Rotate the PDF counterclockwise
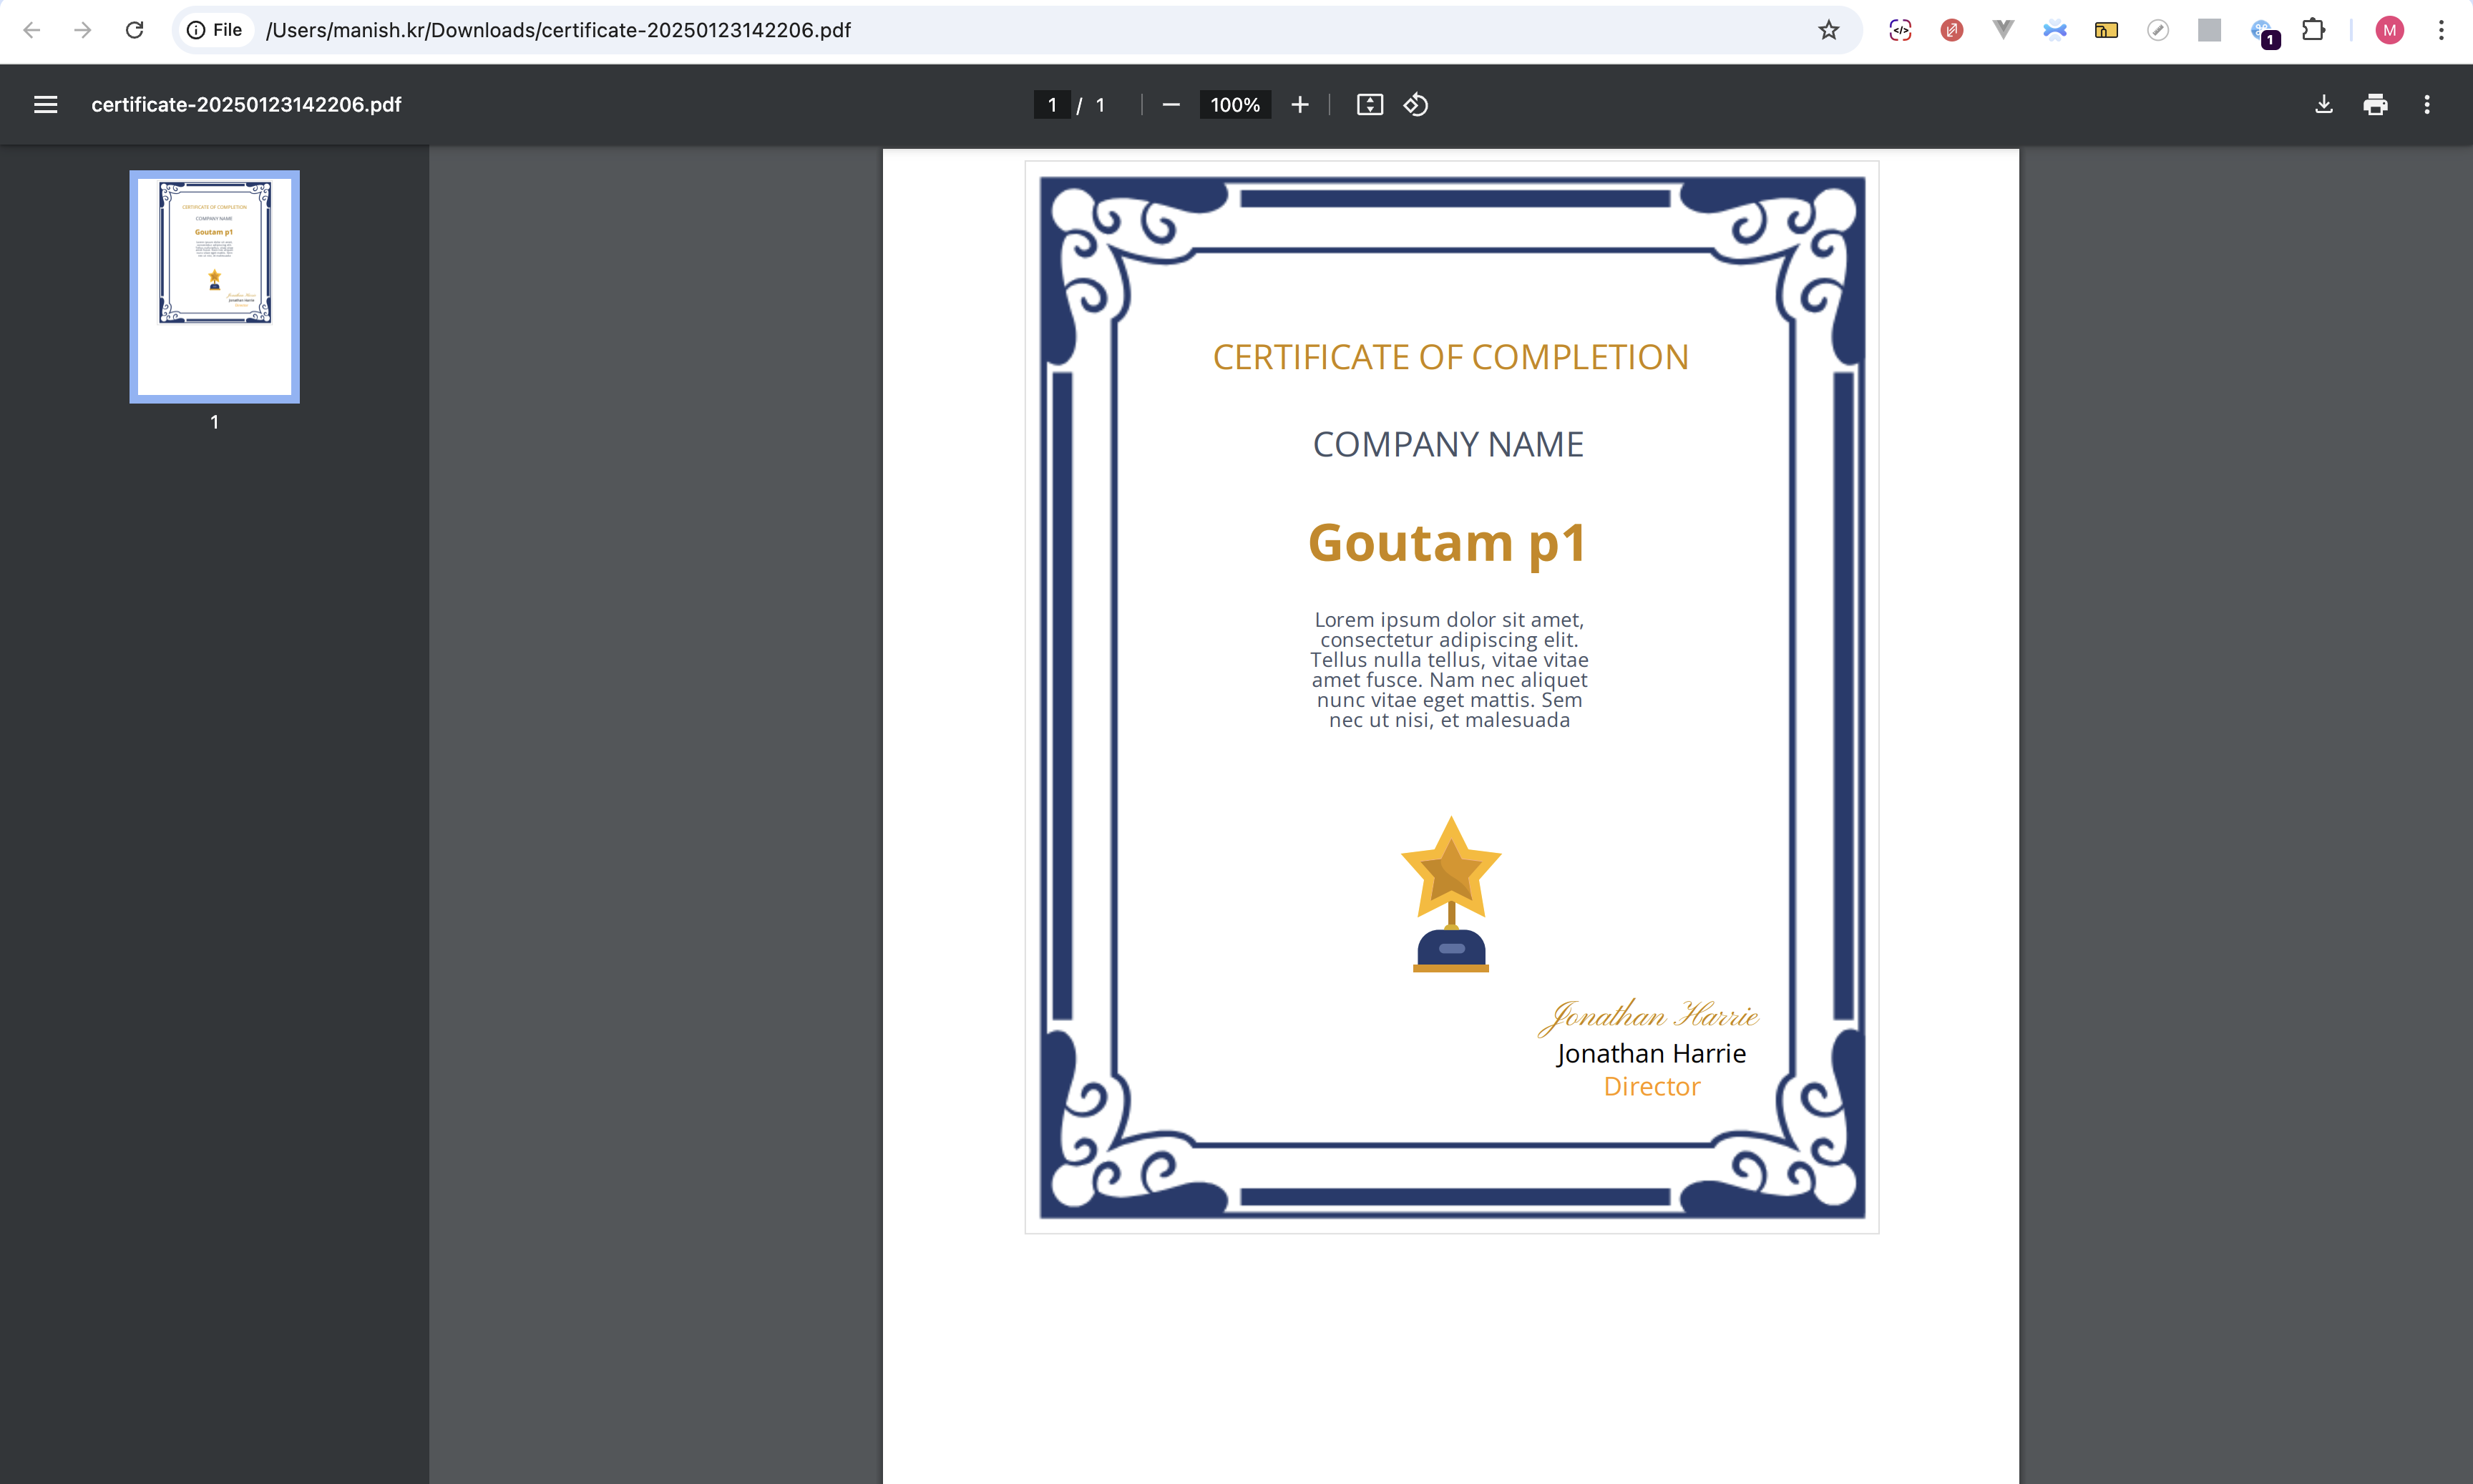Viewport: 2473px width, 1484px height. point(1415,105)
